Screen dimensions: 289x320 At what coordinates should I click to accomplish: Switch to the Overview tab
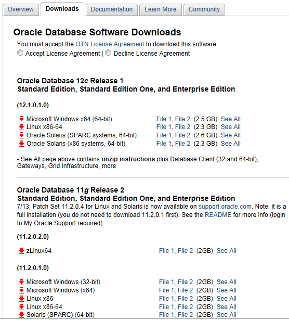coord(21,9)
